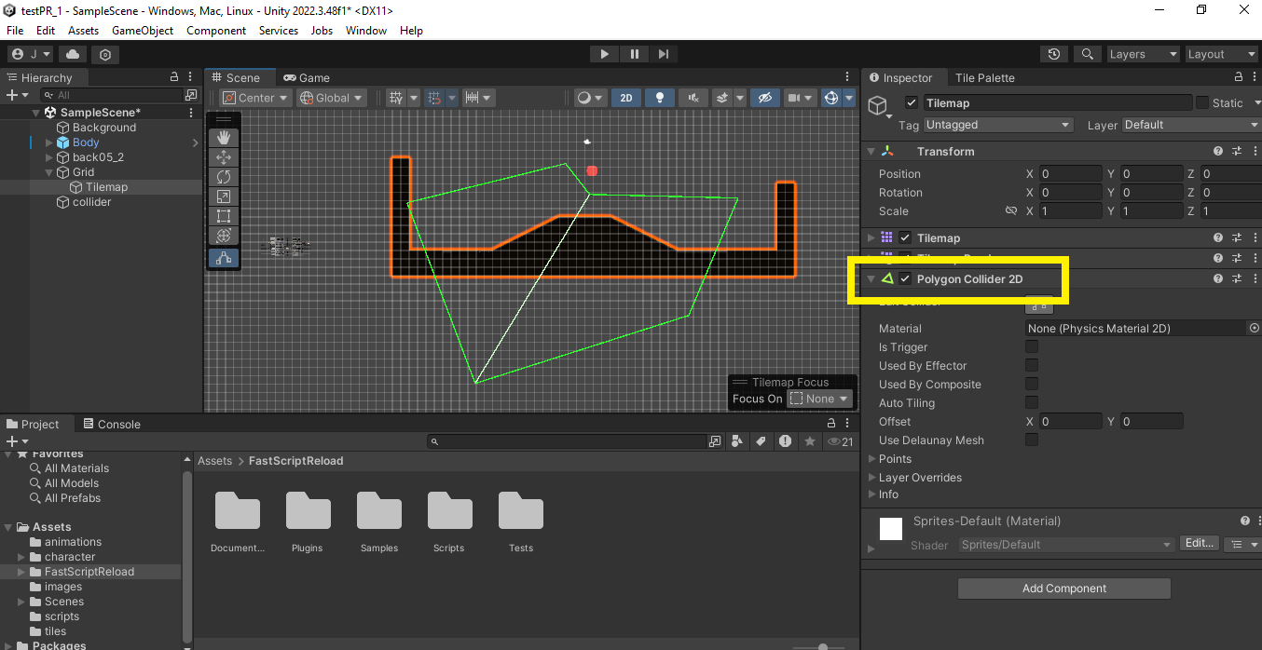Uncheck the Polygon Collider 2D enabled checkbox
This screenshot has height=650, width=1262.
click(x=903, y=278)
